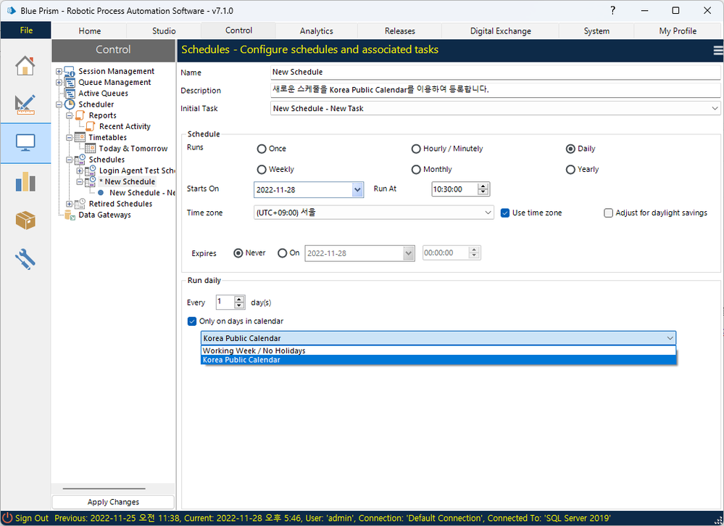Click the Session Management tree icon

click(70, 71)
